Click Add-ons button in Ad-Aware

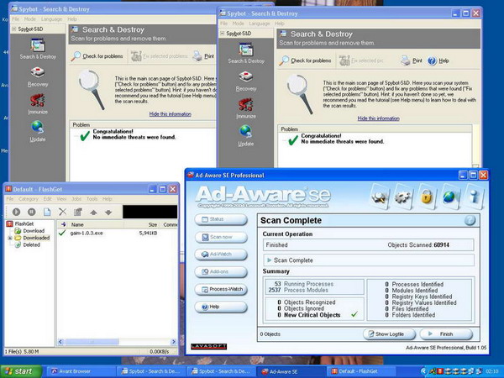[221, 271]
